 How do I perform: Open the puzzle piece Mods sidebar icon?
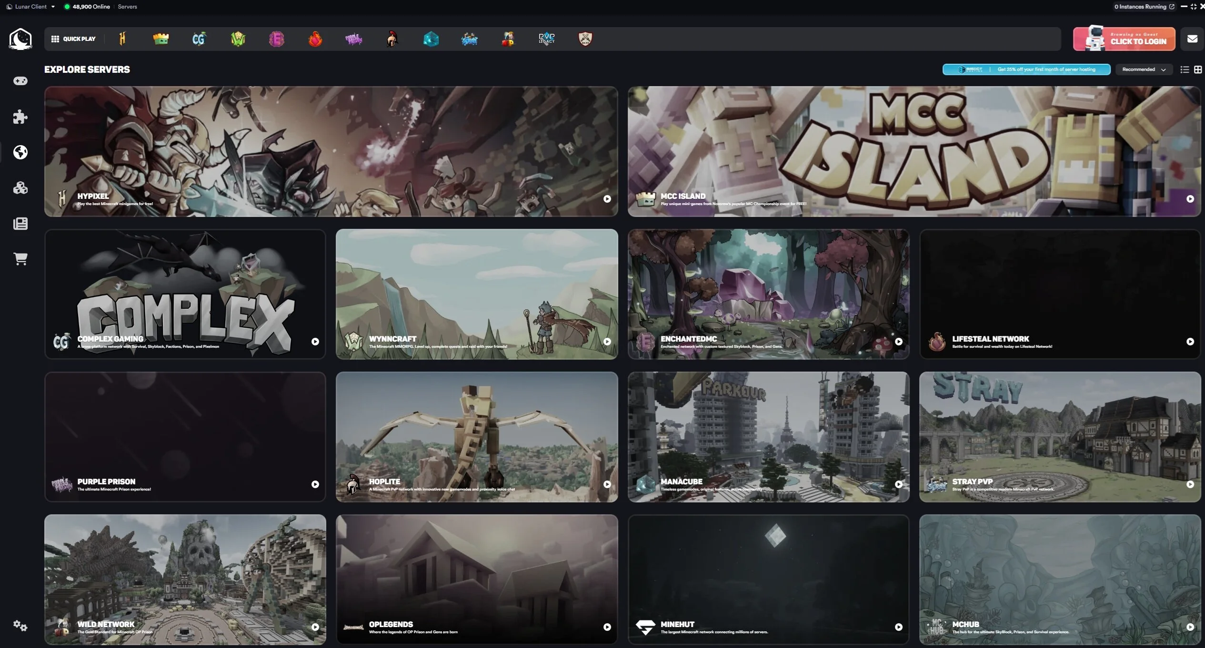20,117
